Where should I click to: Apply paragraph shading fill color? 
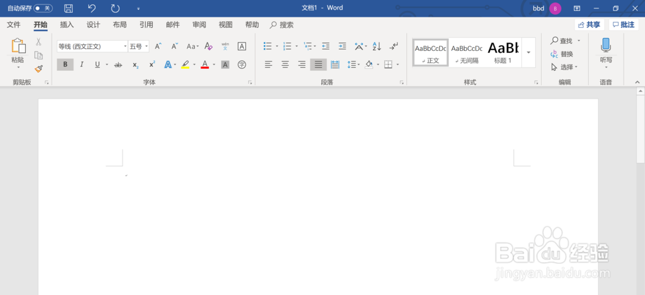[369, 64]
